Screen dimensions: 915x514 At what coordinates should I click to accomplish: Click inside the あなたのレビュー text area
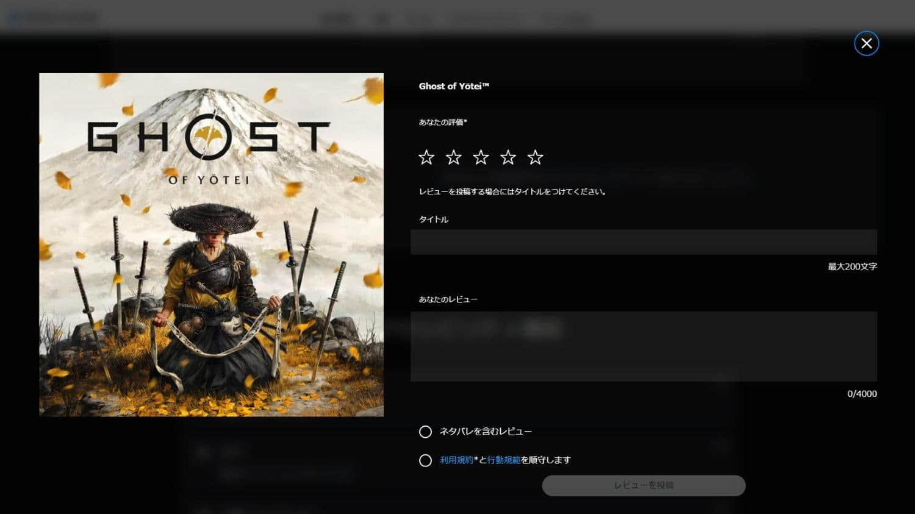coord(644,346)
